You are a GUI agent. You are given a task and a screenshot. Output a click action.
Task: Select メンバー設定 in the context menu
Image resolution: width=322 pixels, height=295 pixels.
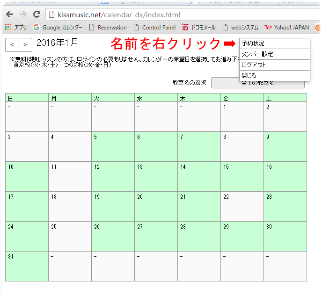(x=275, y=54)
